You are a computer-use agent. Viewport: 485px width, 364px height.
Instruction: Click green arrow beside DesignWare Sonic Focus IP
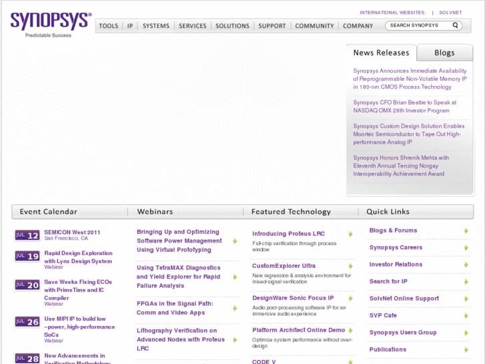click(x=350, y=299)
